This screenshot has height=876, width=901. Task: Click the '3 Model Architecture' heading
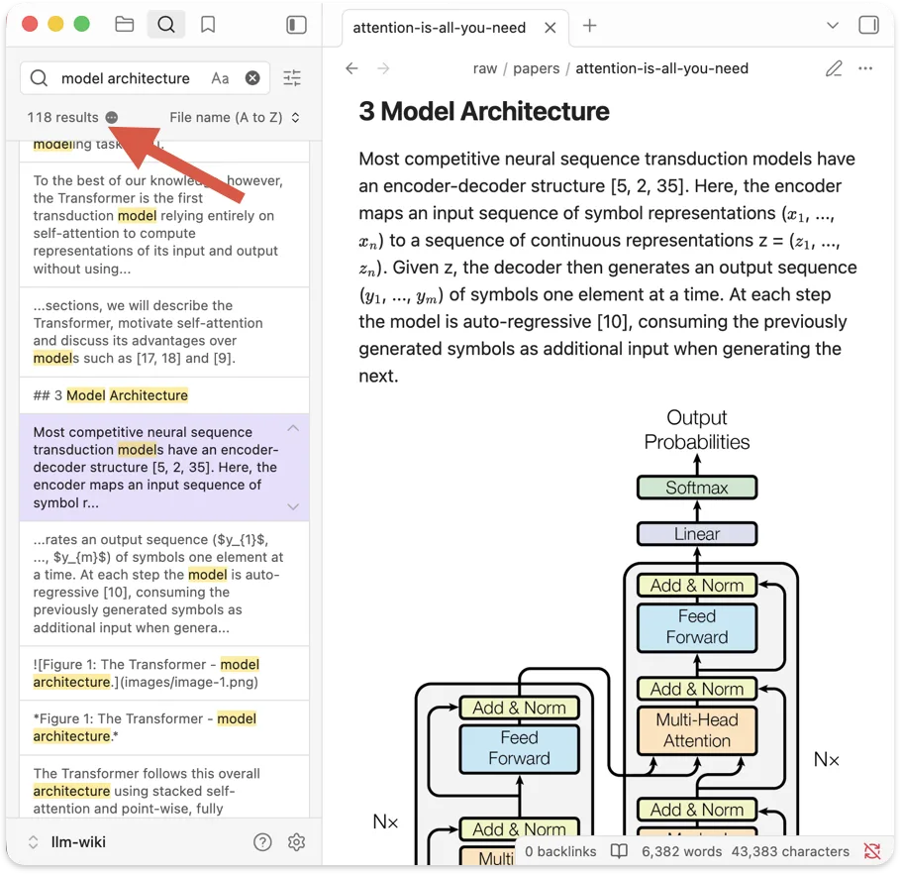coord(484,111)
